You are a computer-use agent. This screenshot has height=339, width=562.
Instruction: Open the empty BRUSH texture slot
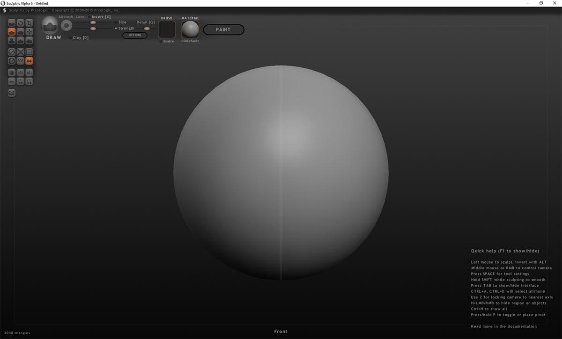(x=167, y=29)
